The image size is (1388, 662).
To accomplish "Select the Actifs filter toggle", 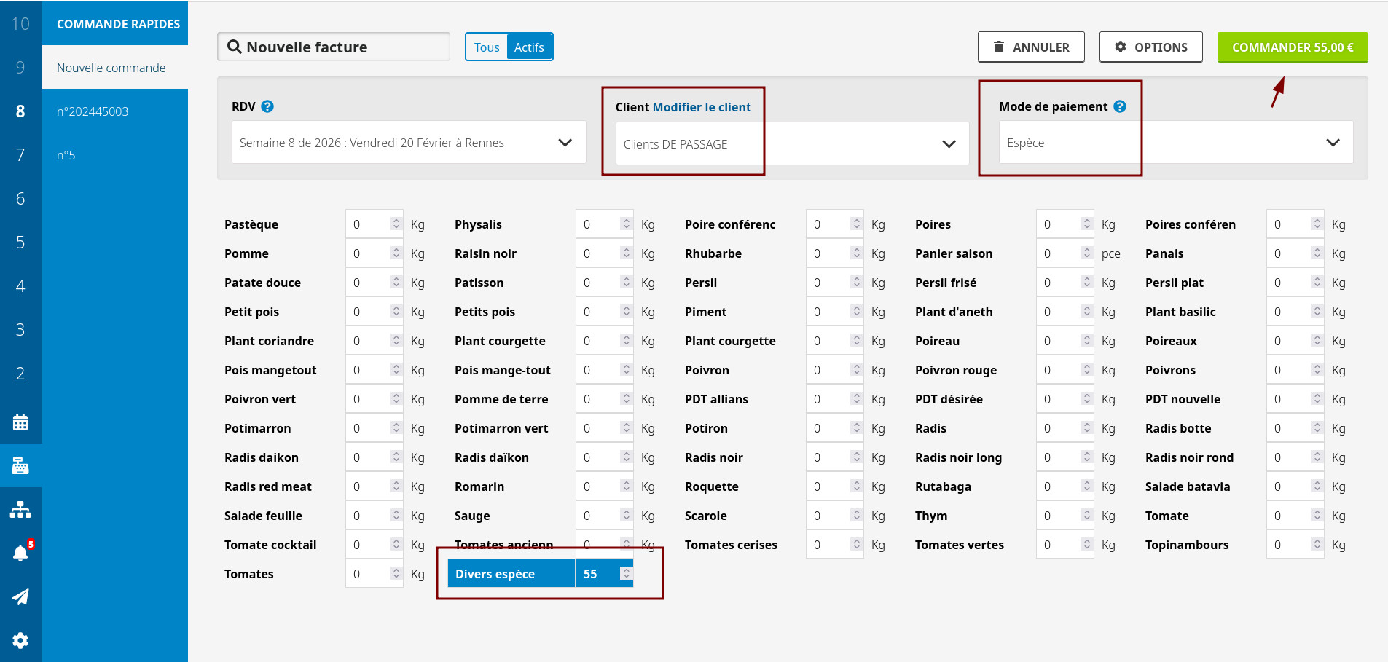I will point(529,47).
